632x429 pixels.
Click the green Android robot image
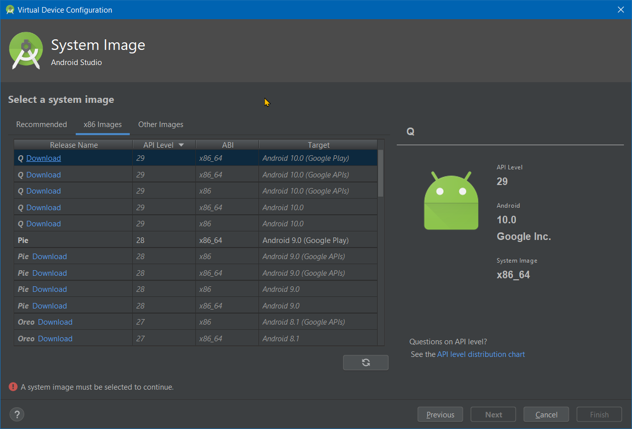(451, 201)
